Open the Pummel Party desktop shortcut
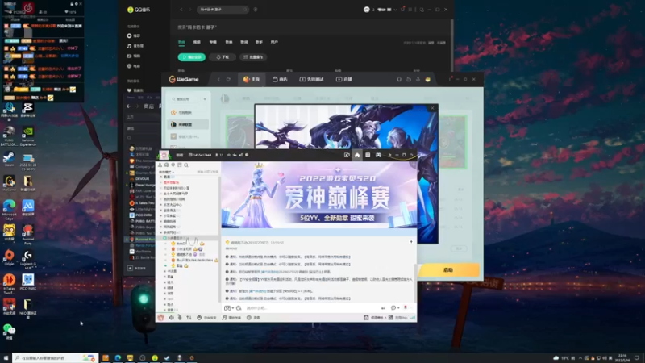The width and height of the screenshot is (645, 363). pos(27,235)
